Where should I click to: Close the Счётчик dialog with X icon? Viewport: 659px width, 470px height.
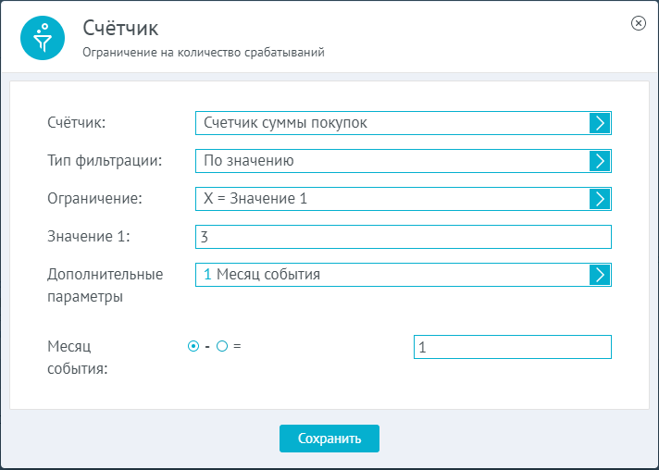tap(639, 23)
